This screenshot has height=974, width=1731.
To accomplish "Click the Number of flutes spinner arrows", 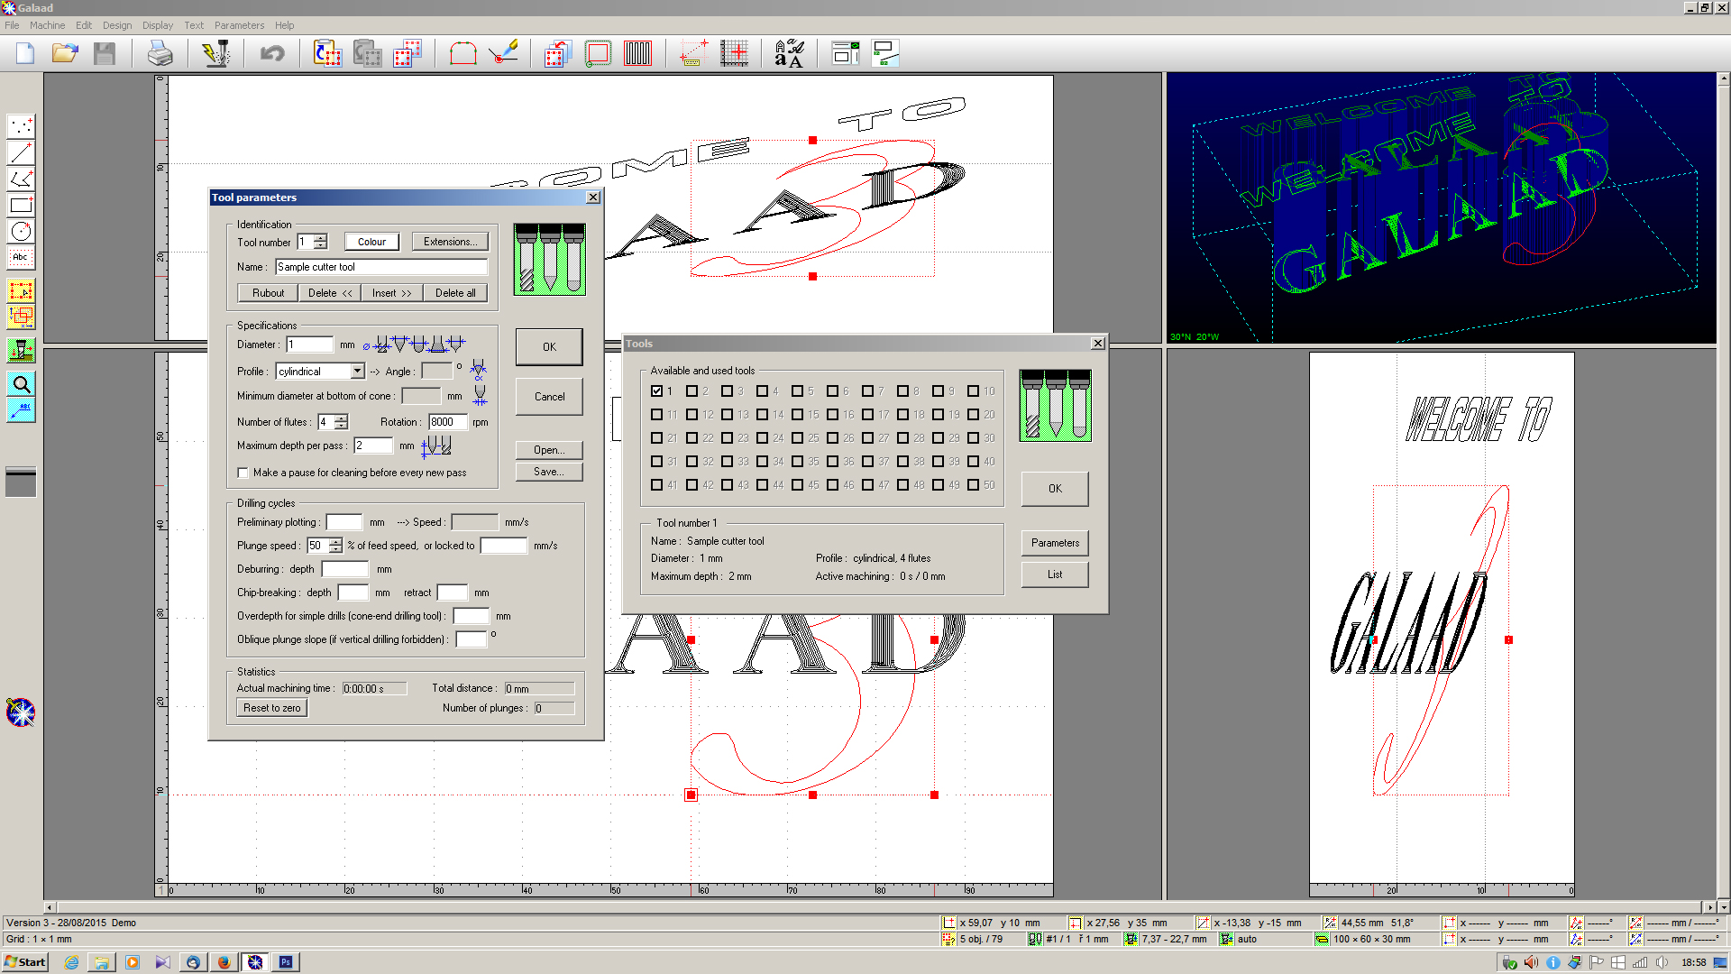I will pyautogui.click(x=341, y=422).
